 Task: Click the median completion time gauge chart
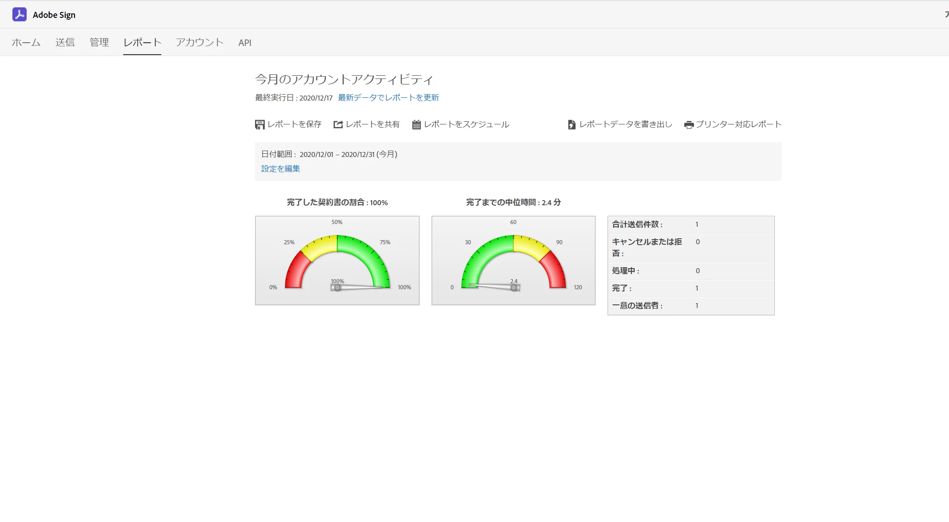(x=513, y=260)
